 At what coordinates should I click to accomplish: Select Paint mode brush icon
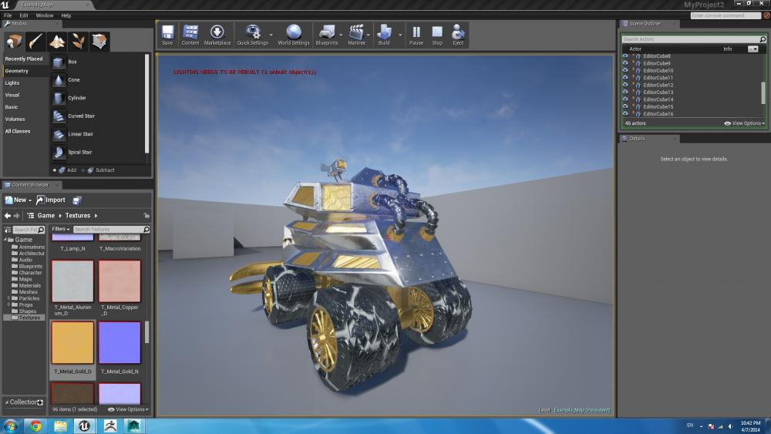click(35, 42)
